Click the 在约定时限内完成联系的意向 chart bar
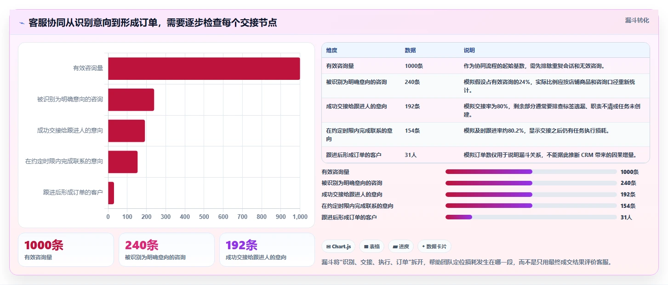The width and height of the screenshot is (668, 285). pyautogui.click(x=123, y=162)
